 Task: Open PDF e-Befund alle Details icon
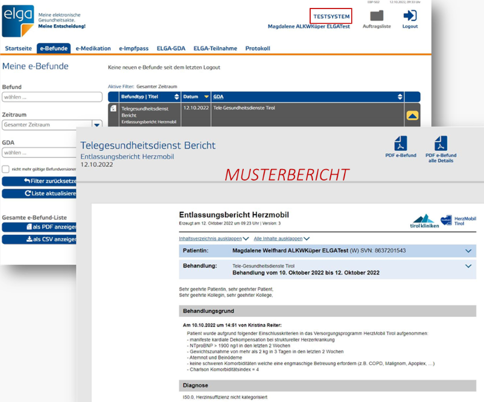pos(441,144)
